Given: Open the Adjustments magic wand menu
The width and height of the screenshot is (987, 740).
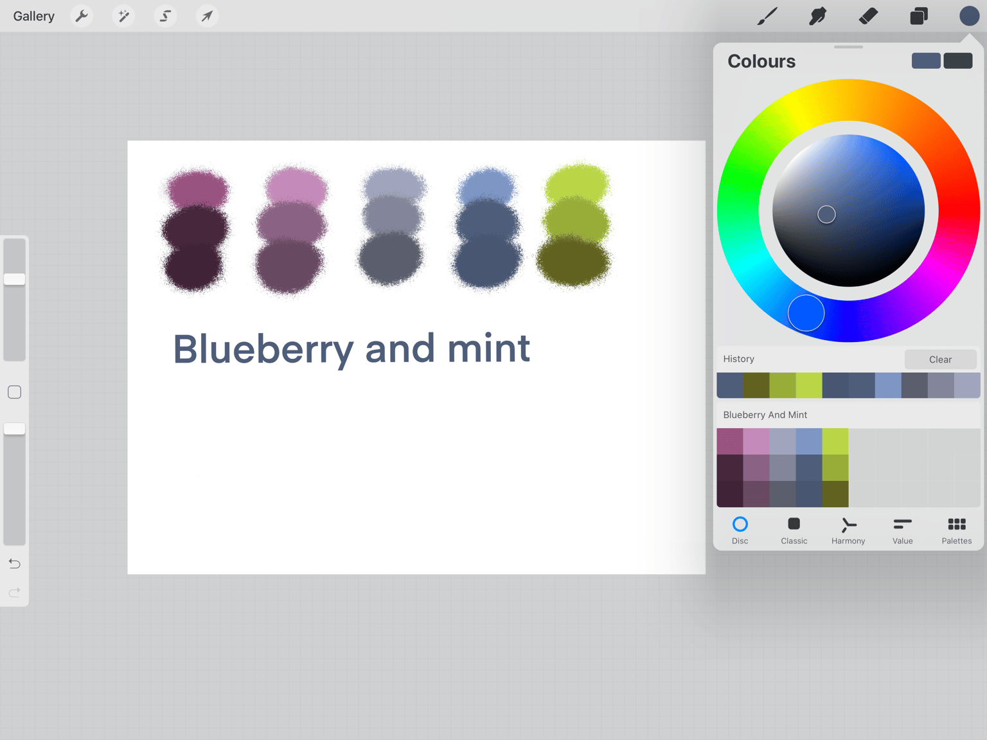Looking at the screenshot, I should click(123, 15).
